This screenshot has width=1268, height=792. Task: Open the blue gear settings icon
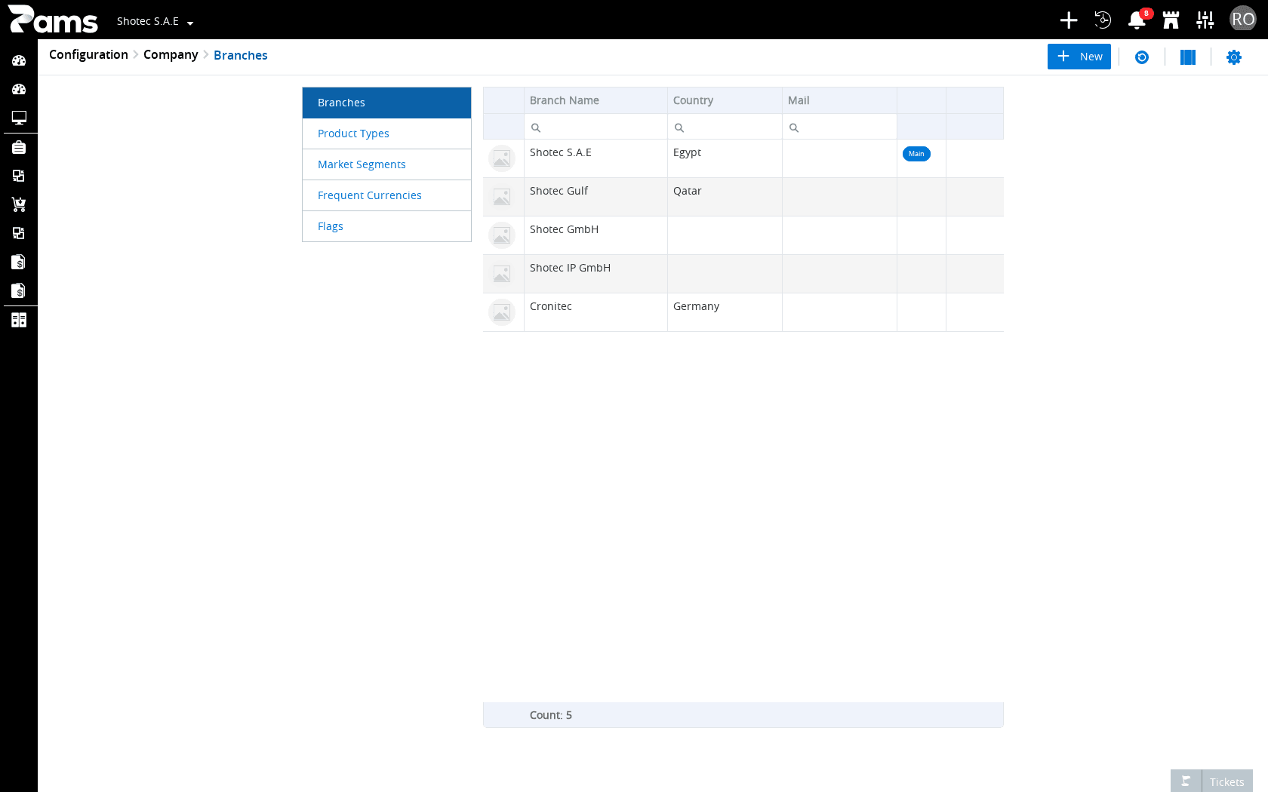click(x=1234, y=57)
